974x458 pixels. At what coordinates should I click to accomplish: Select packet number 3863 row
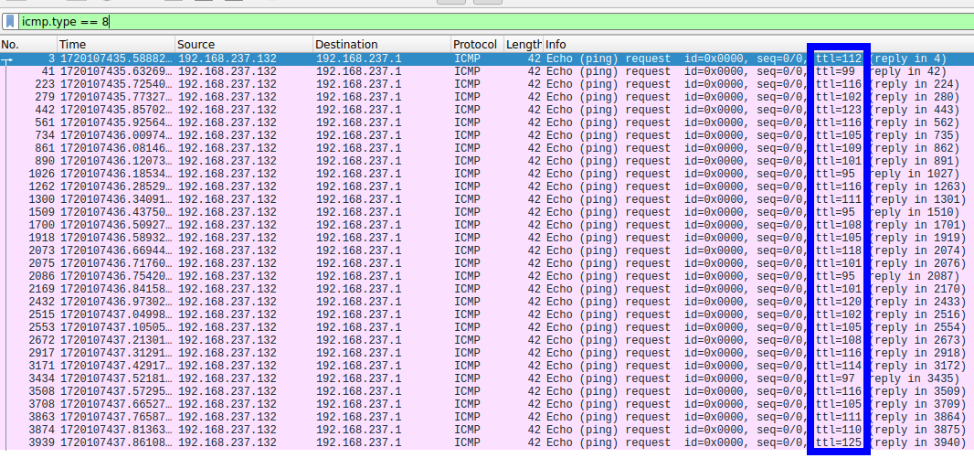pos(487,416)
